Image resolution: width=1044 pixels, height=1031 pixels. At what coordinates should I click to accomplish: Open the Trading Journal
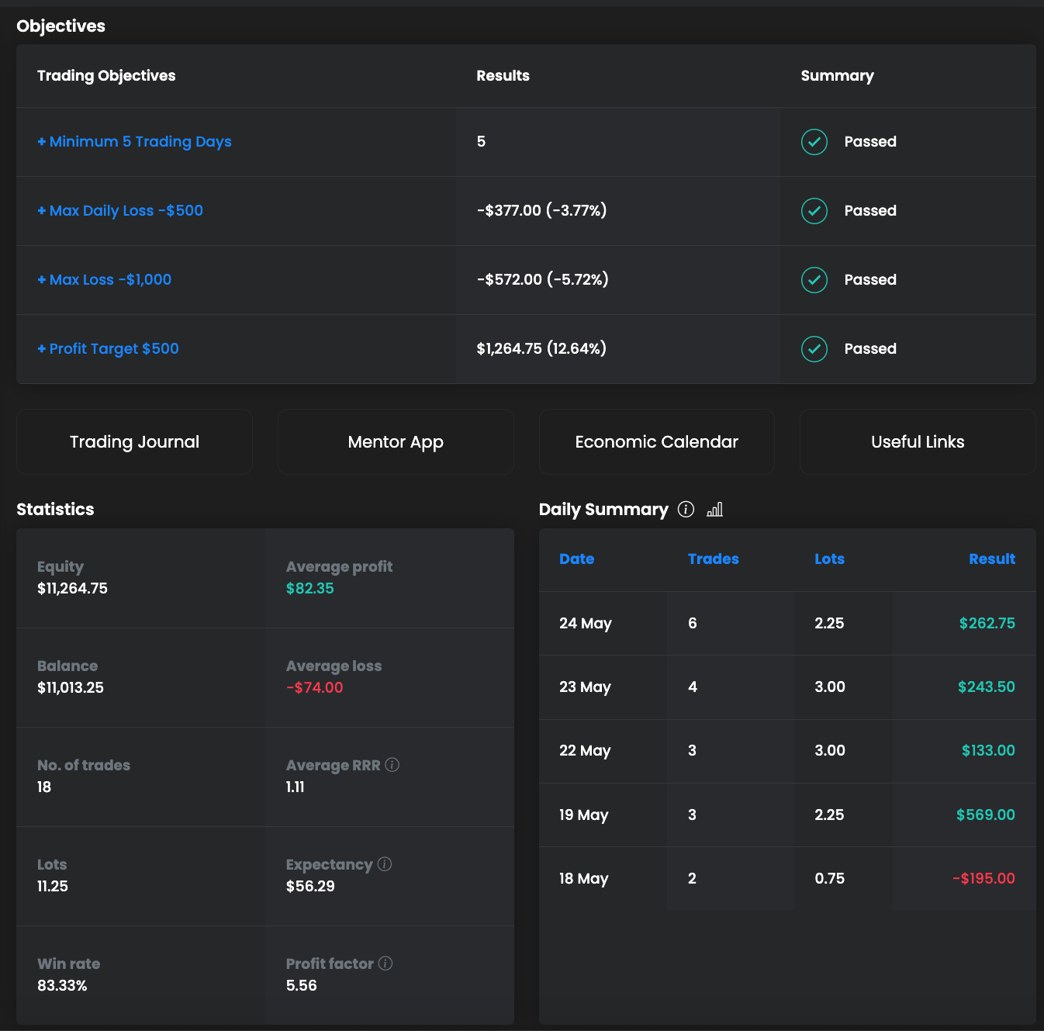click(134, 442)
